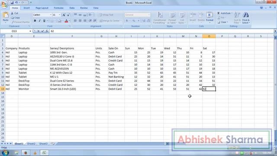Open the Formulas tab
Screen dimensions: 277x156
(59, 8)
